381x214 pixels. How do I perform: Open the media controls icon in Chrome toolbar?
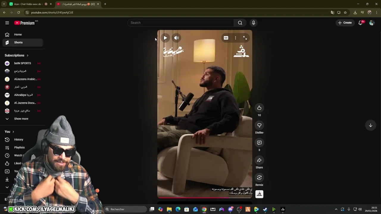[362, 12]
